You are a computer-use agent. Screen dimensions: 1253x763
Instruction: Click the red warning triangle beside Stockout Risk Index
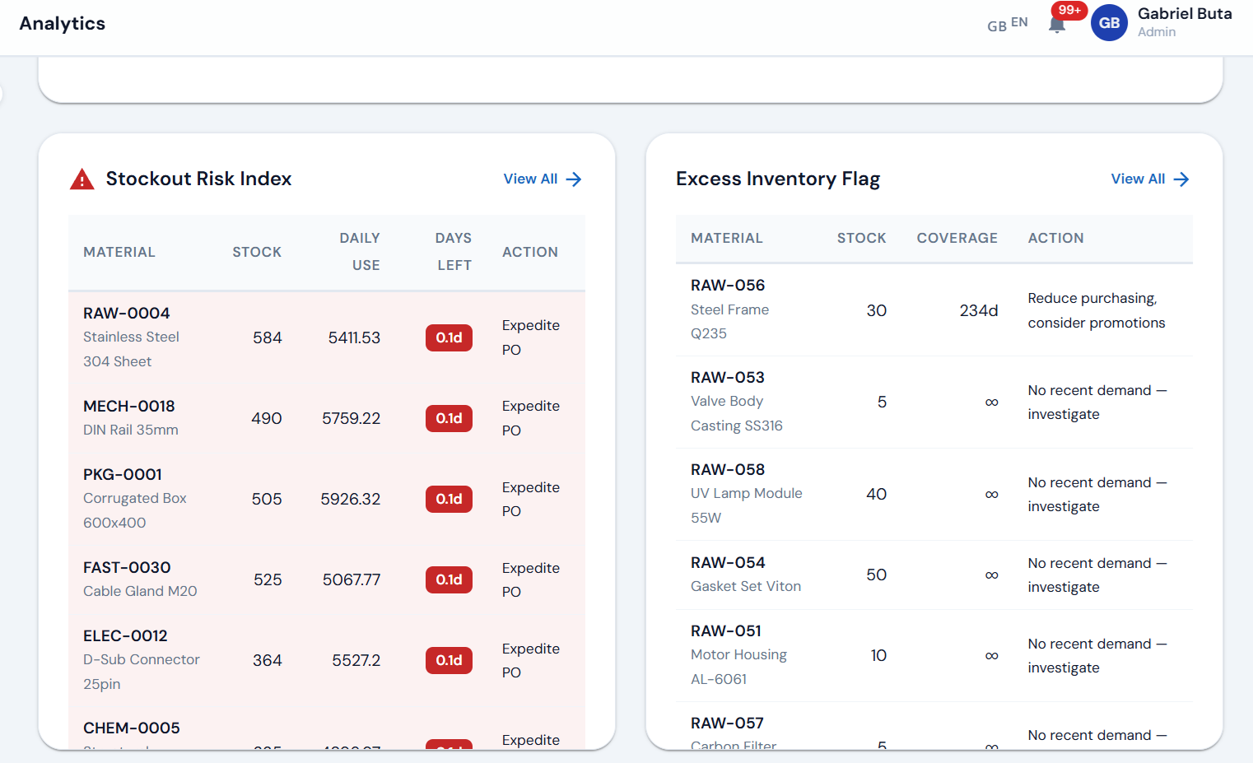pos(82,178)
